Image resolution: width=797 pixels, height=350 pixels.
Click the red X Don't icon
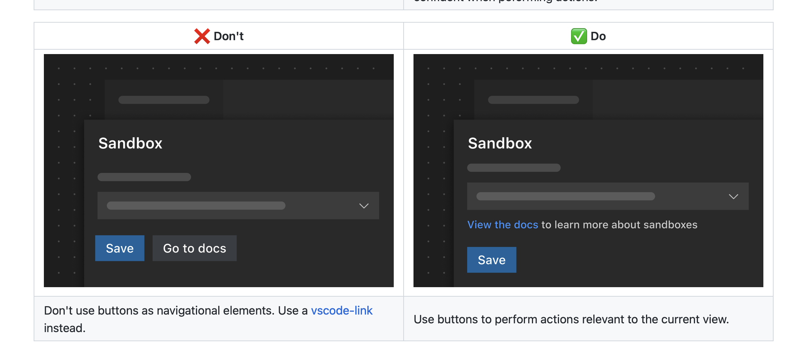(201, 36)
